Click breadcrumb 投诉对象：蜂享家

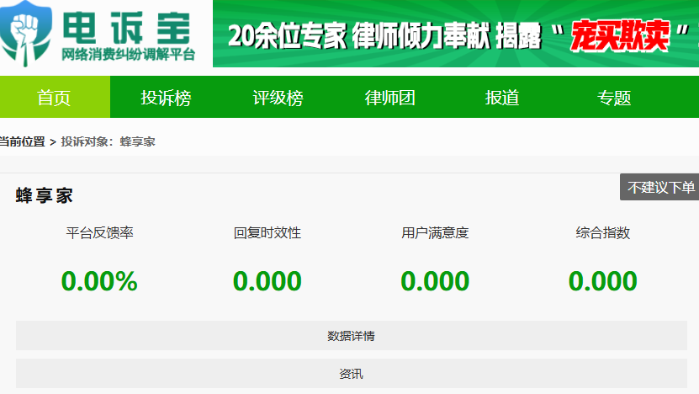point(108,142)
